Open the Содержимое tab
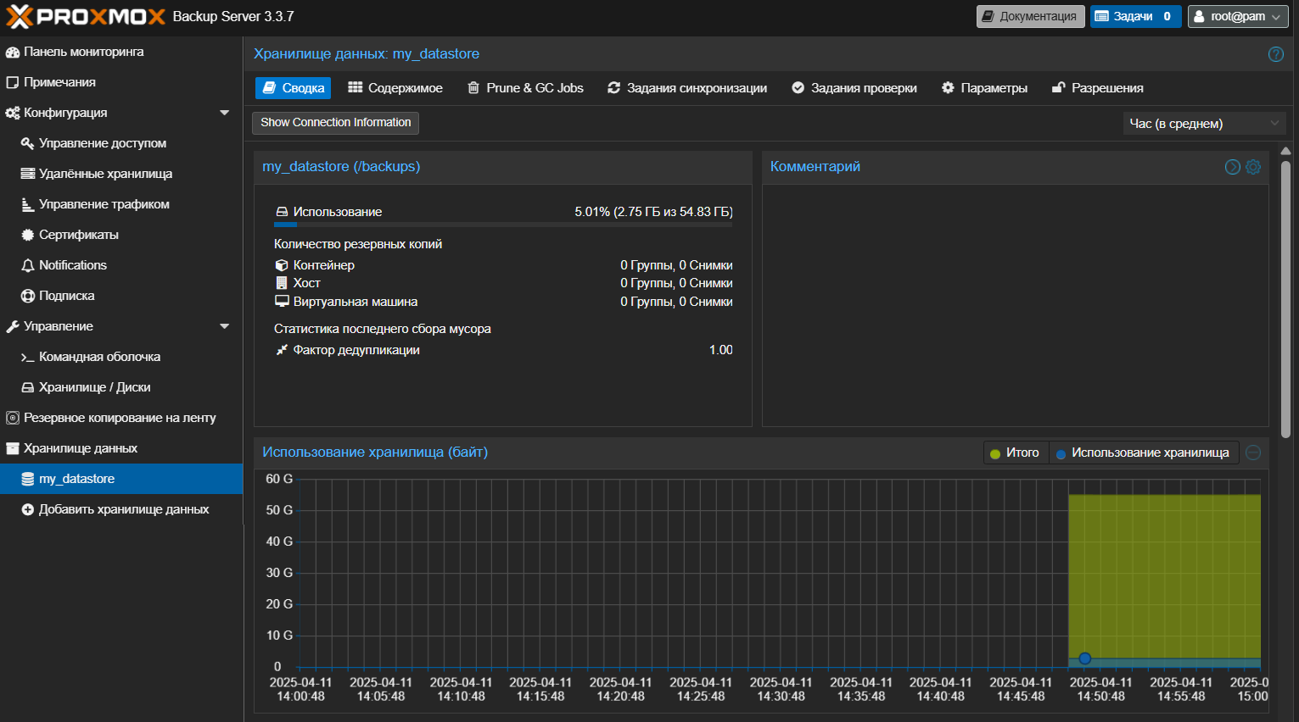Image resolution: width=1299 pixels, height=722 pixels. [395, 88]
